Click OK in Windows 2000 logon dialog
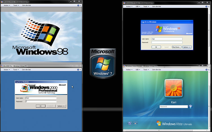The height and width of the screenshot is (132, 212). 40,106
